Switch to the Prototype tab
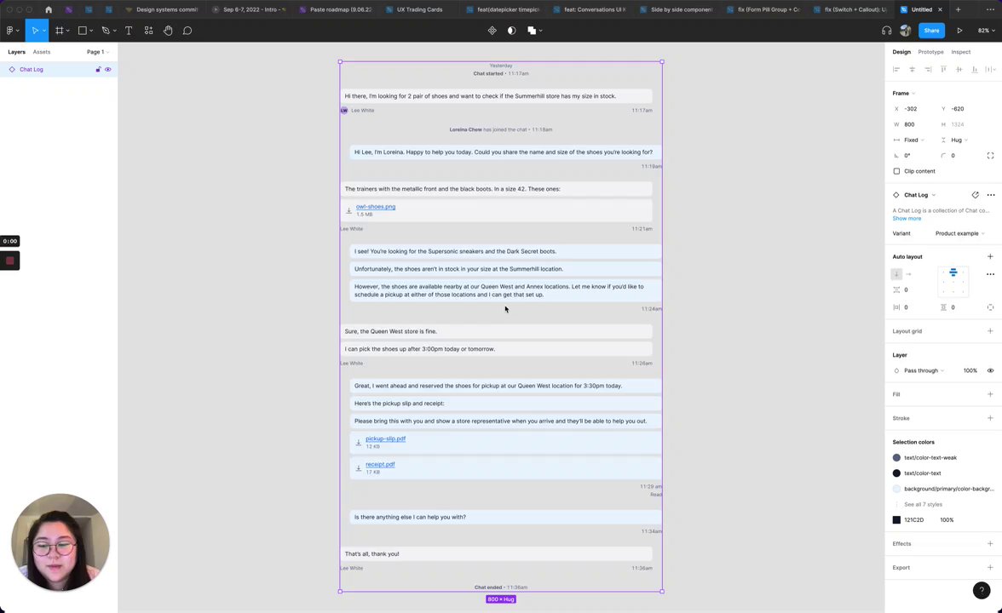This screenshot has height=613, width=1002. [930, 52]
